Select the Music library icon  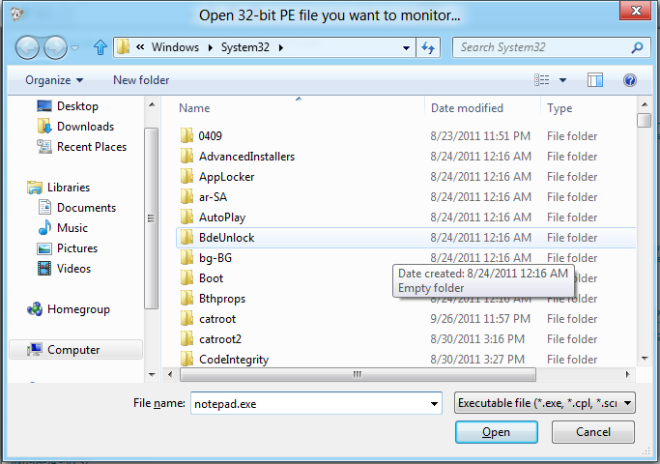point(44,228)
